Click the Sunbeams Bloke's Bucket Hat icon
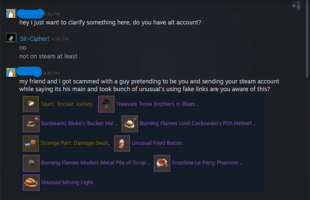310x200 pixels. (31, 124)
